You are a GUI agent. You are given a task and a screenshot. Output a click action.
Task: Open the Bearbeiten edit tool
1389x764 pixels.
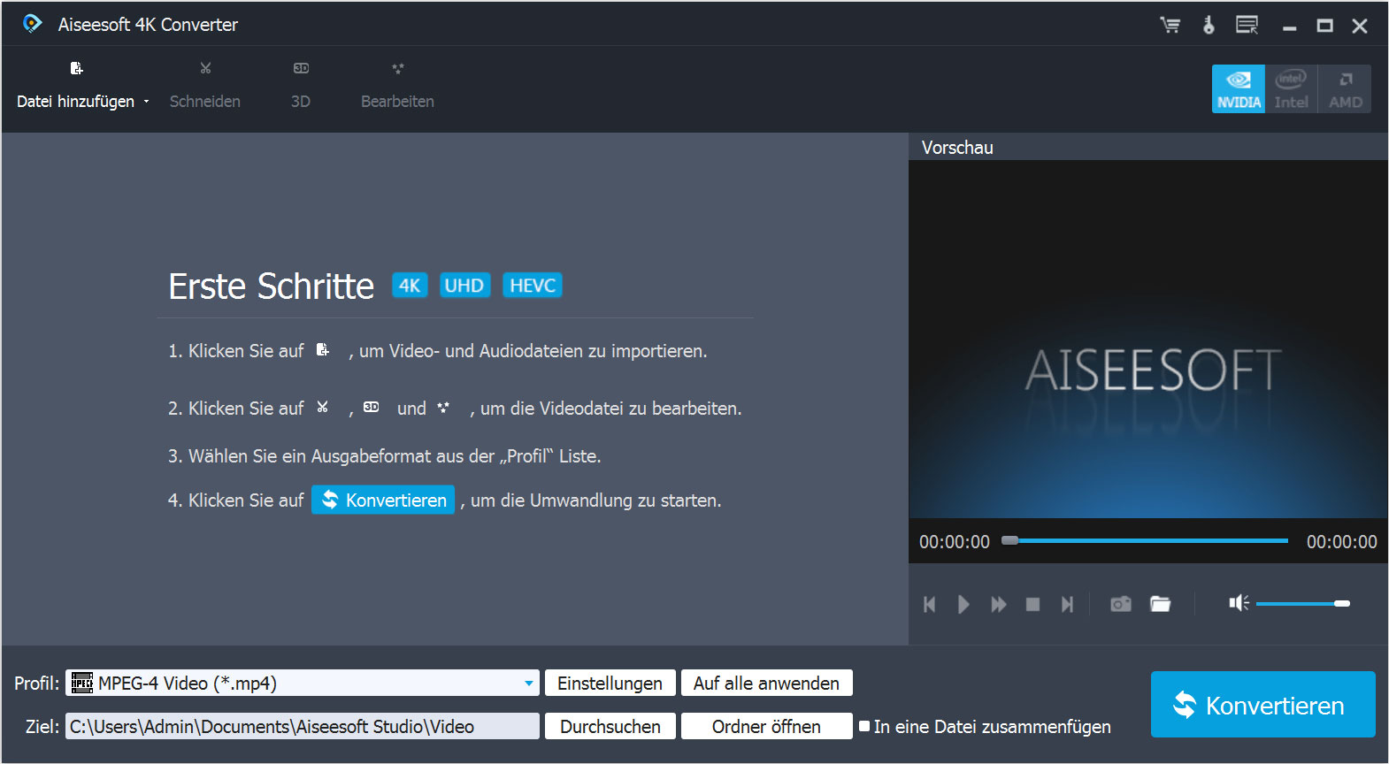click(397, 86)
